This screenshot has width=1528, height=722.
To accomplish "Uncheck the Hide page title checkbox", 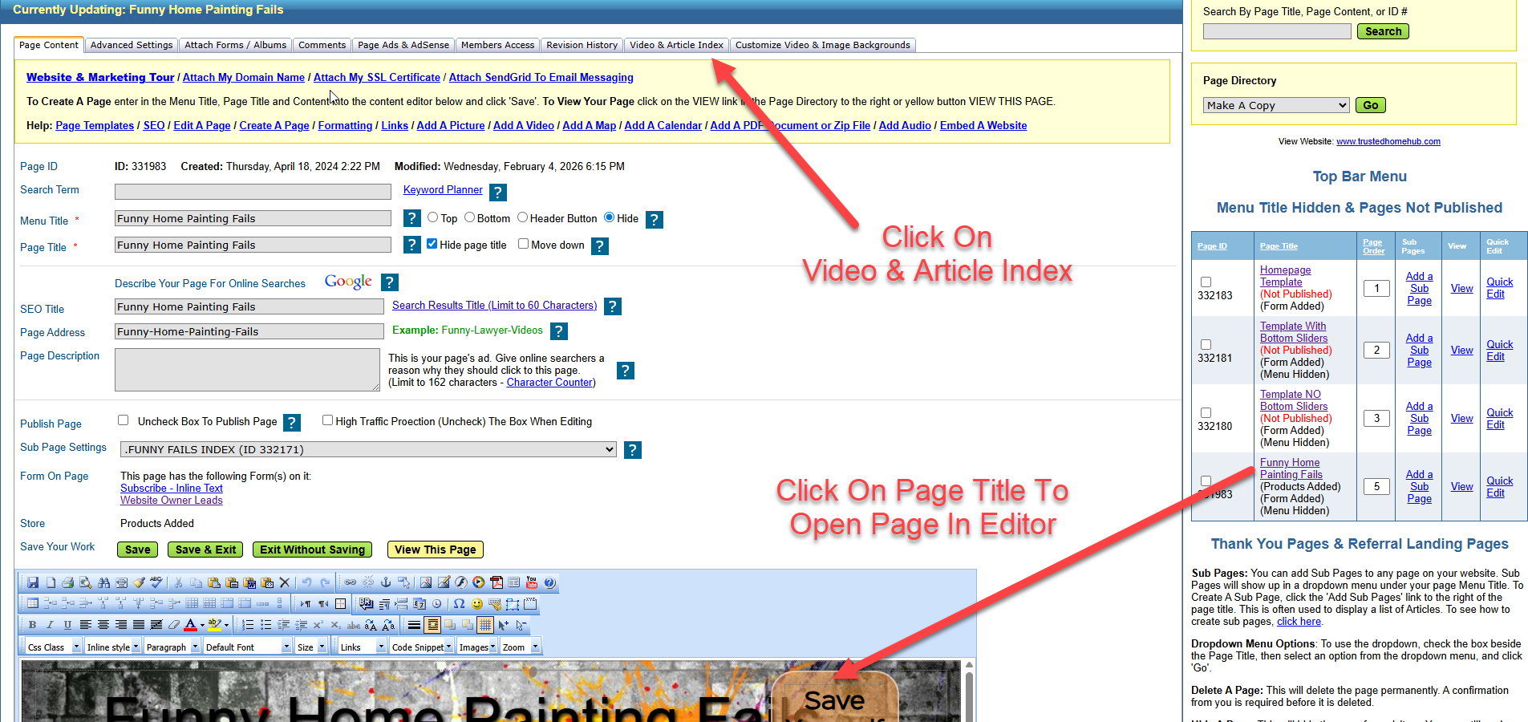I will 432,243.
